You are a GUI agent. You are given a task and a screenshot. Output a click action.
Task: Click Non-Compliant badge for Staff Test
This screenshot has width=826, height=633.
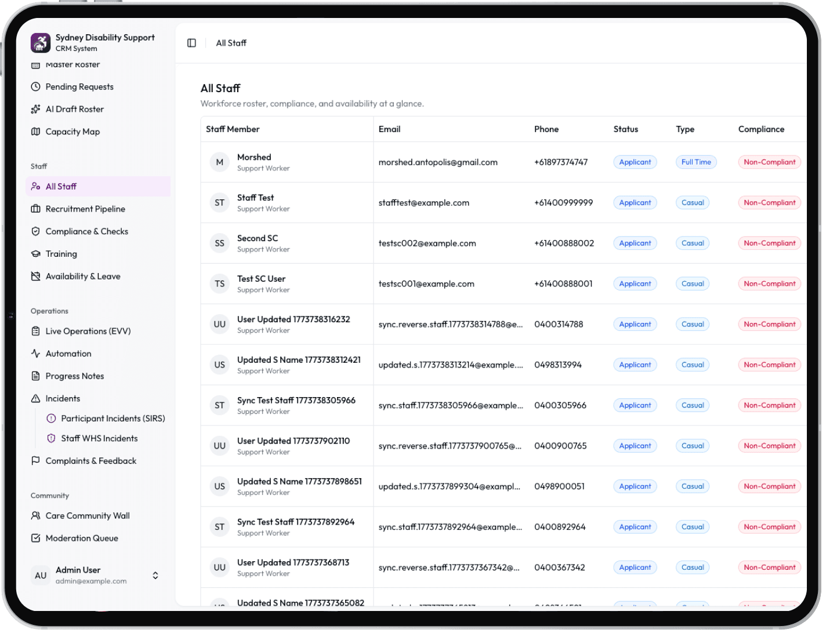[769, 203]
